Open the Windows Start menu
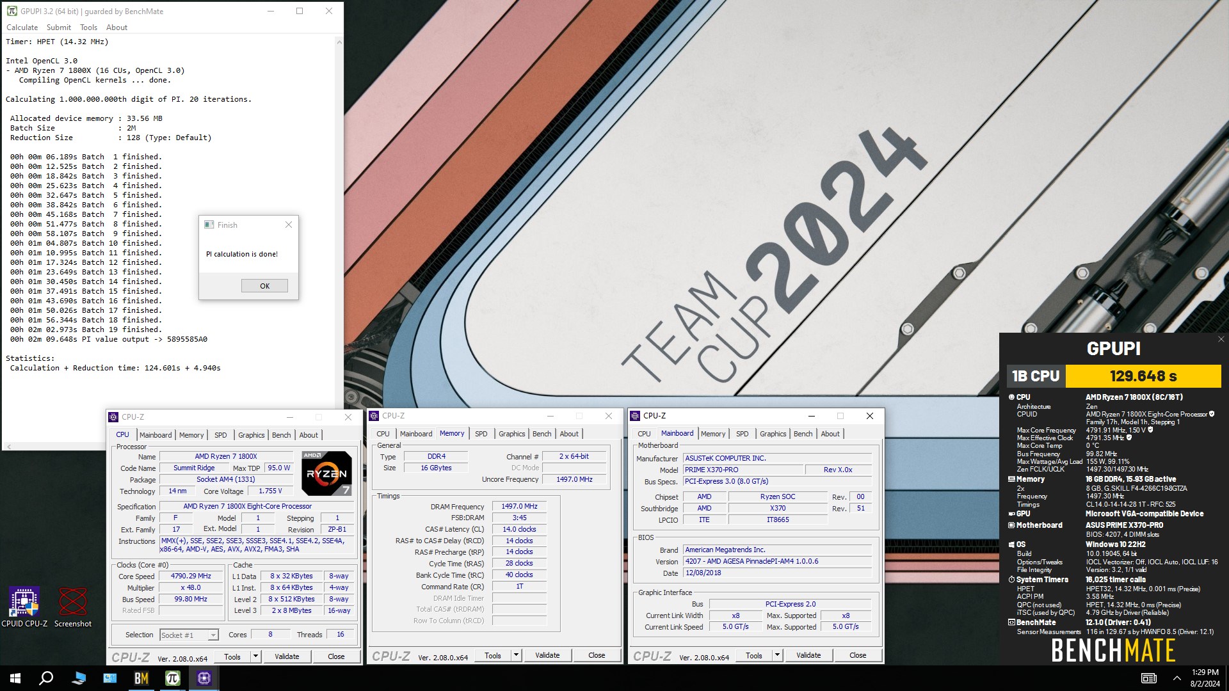 (x=15, y=678)
